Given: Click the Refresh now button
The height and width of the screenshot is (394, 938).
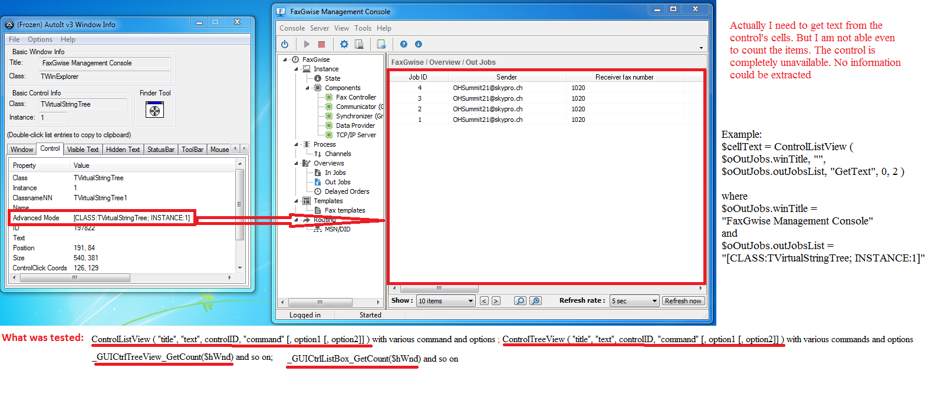Looking at the screenshot, I should point(683,301).
